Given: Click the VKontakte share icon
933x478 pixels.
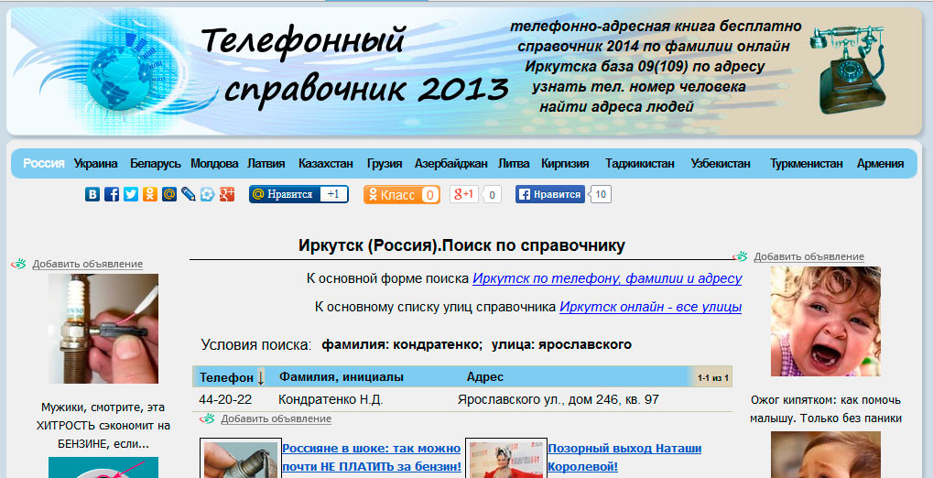Looking at the screenshot, I should (92, 194).
